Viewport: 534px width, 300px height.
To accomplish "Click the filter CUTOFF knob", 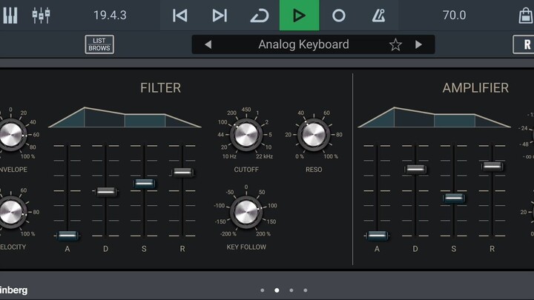I will pyautogui.click(x=245, y=135).
